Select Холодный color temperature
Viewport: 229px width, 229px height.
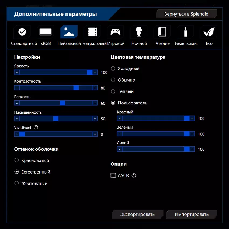pos(113,68)
